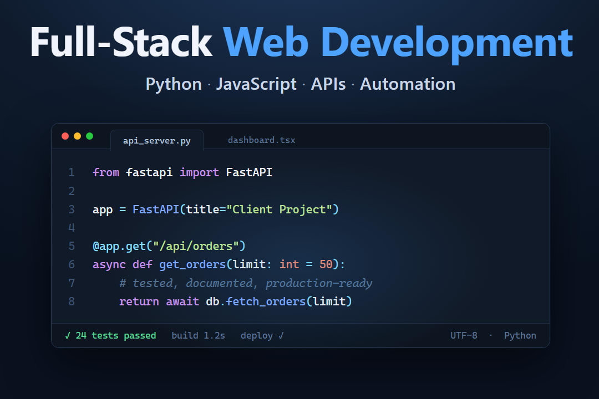Click the 'Web Development' blue heading
The width and height of the screenshot is (599, 399).
(398, 44)
